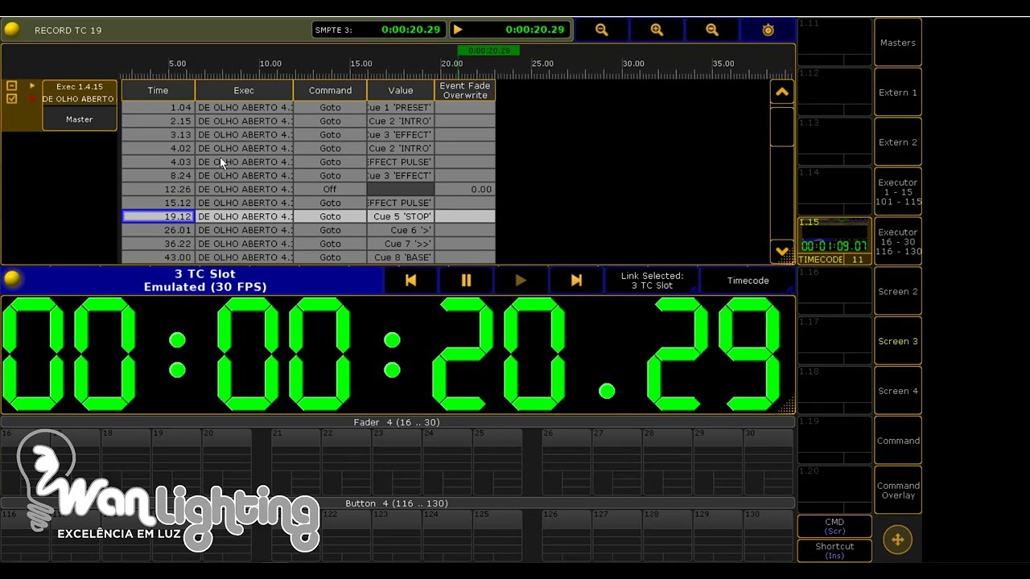1030x579 pixels.
Task: Click the Fader 4 (16 .. 30) title bar
Action: coord(398,422)
